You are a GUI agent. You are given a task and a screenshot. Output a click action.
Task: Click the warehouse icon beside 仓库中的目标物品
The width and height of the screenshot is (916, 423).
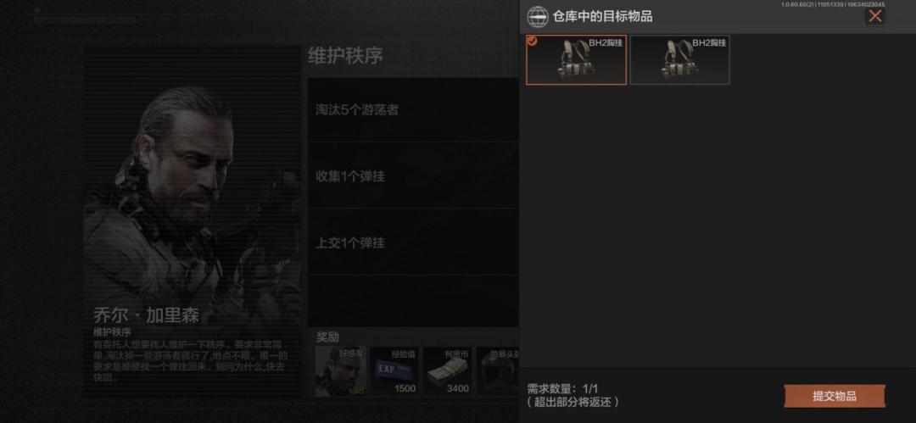(x=538, y=16)
